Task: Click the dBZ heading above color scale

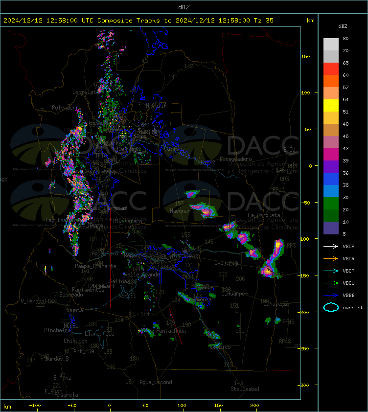Action: click(x=343, y=26)
